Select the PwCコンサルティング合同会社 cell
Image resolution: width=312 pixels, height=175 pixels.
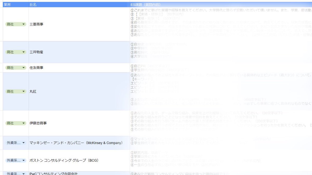click(x=79, y=173)
